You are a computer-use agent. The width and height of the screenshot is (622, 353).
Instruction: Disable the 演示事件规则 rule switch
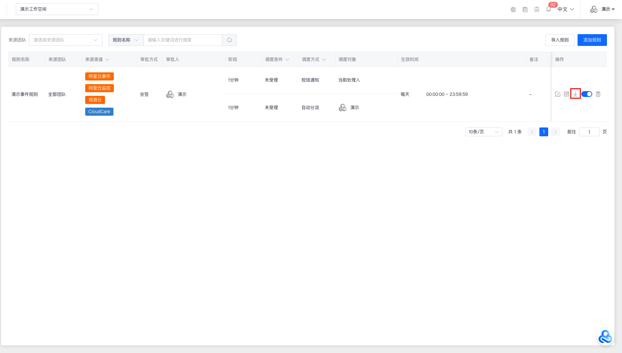pyautogui.click(x=587, y=94)
